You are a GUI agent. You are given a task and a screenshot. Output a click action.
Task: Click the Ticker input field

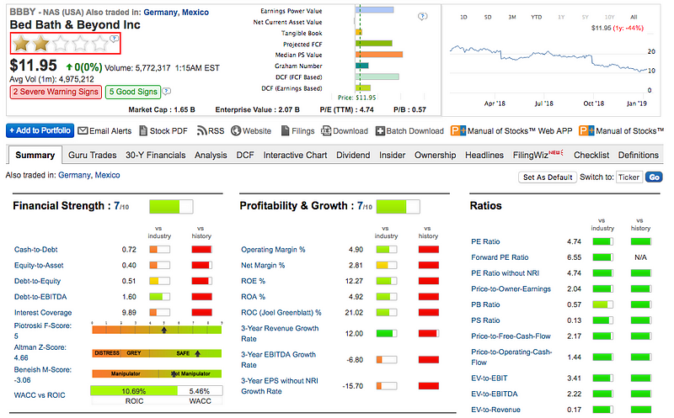point(629,177)
